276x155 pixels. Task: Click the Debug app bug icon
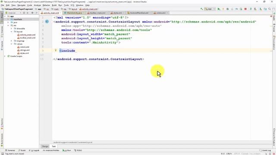pyautogui.click(x=228, y=9)
